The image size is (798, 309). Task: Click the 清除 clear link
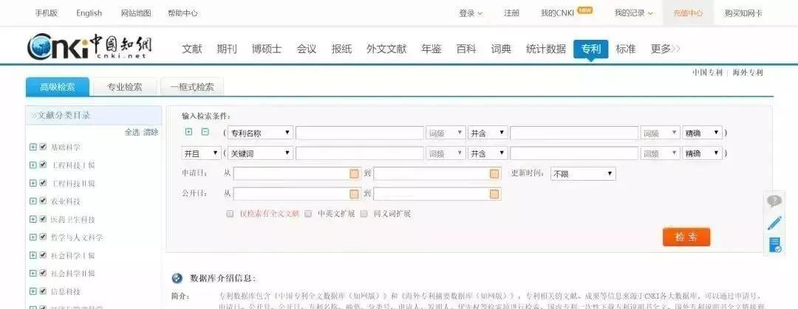click(151, 132)
